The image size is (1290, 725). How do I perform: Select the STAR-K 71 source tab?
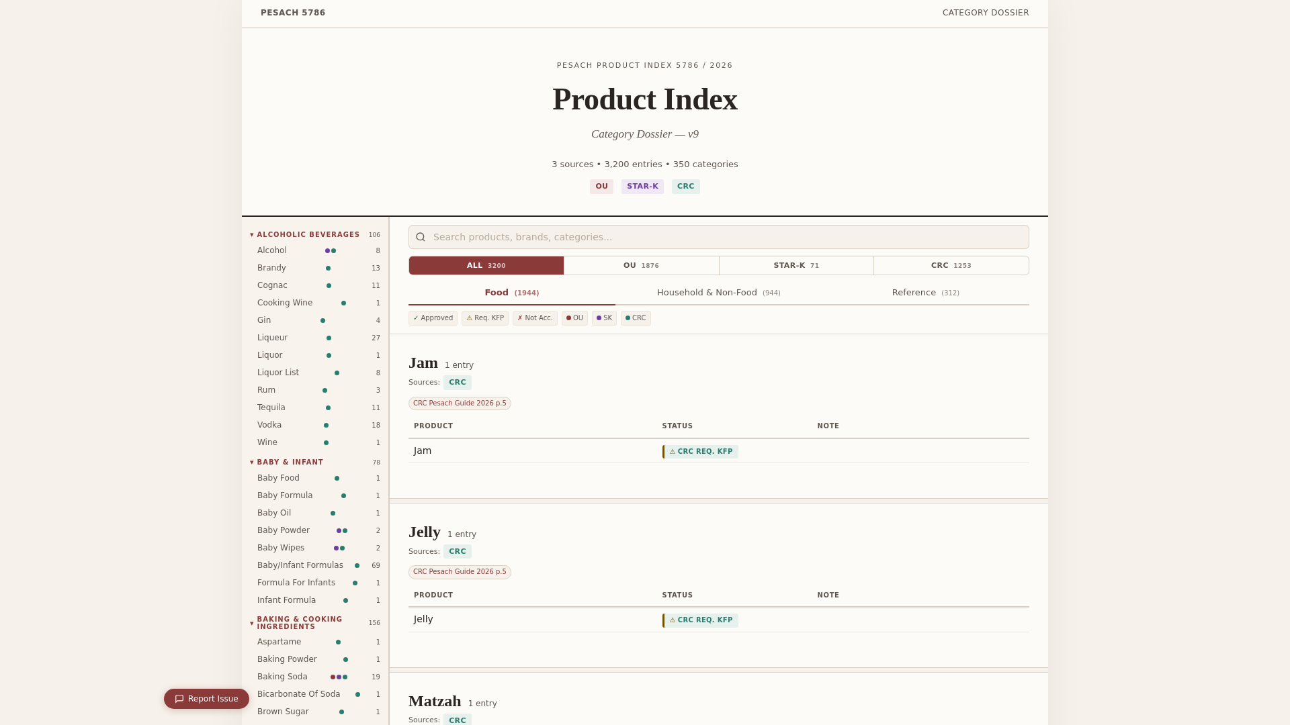point(796,266)
